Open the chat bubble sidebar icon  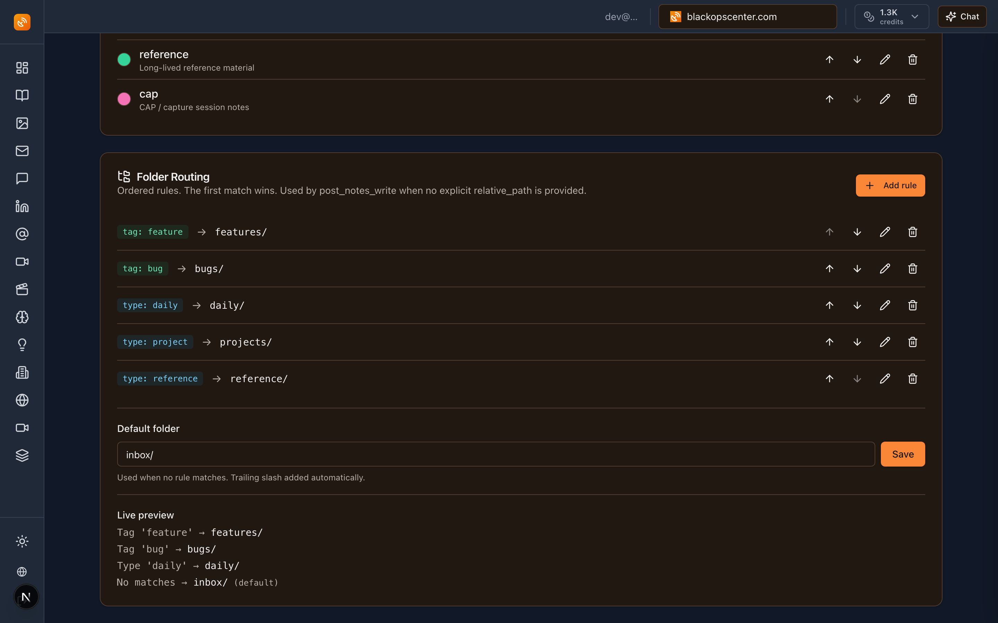tap(22, 178)
